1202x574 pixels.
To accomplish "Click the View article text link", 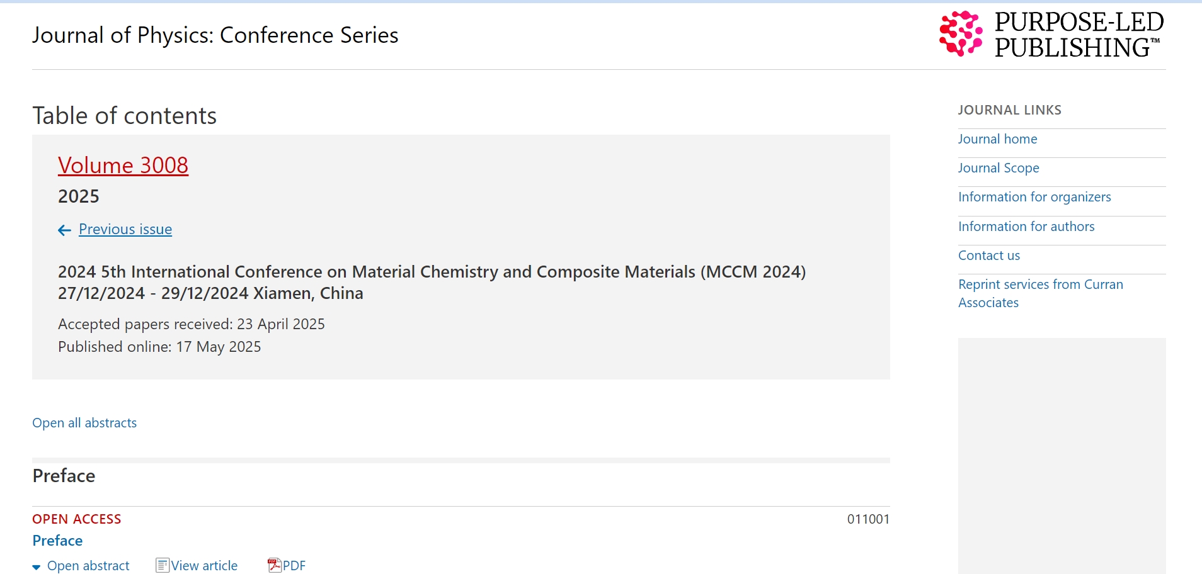I will tap(204, 566).
